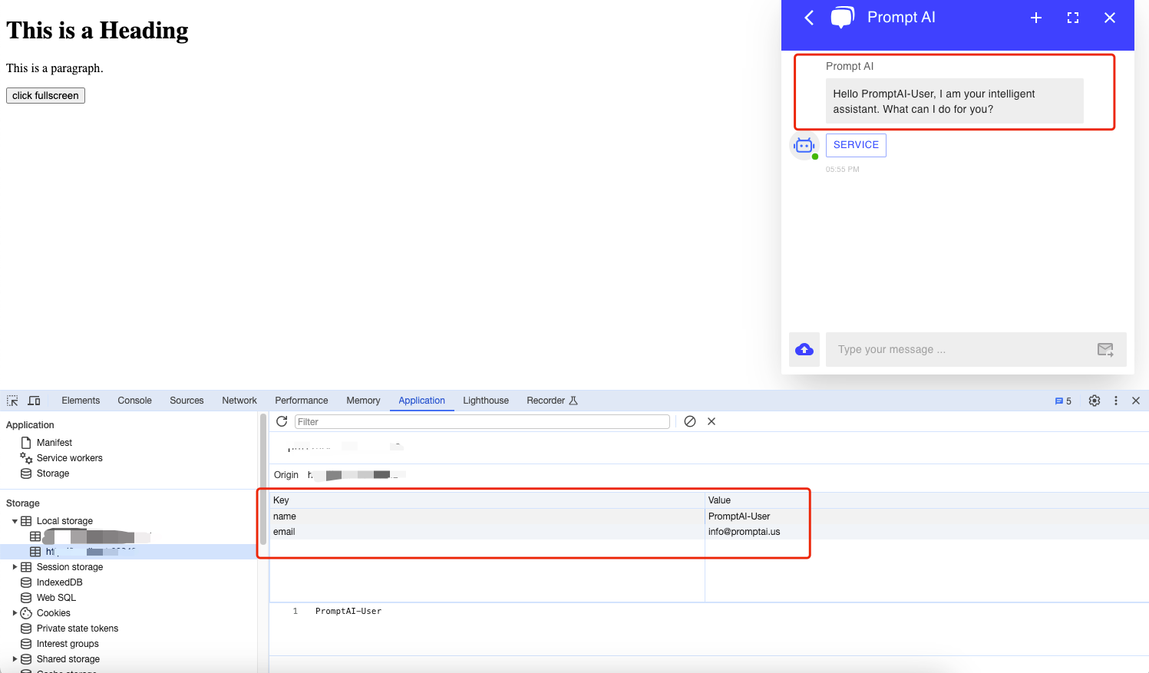Select the email key cell
The image size is (1149, 673).
click(487, 532)
